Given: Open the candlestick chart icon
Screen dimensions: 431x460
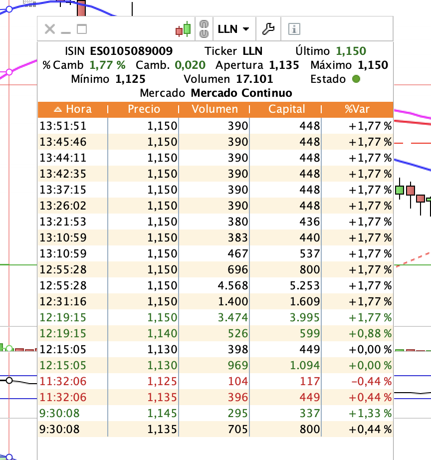Looking at the screenshot, I should point(183,29).
